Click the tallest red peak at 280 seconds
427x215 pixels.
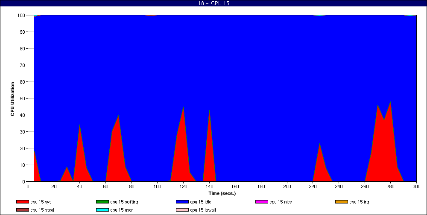click(390, 128)
